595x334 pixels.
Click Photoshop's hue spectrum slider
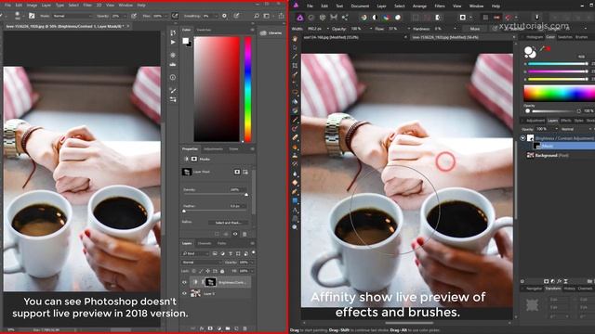click(248, 89)
